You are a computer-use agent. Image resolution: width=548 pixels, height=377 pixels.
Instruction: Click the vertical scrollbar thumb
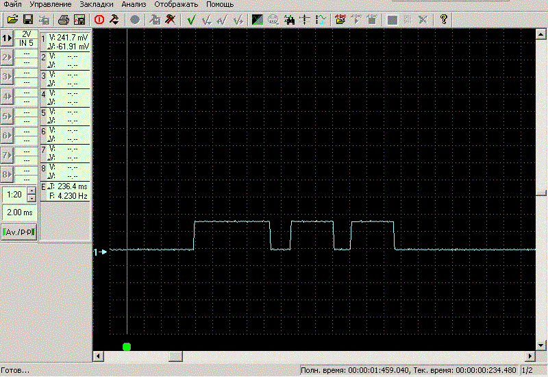pos(540,193)
